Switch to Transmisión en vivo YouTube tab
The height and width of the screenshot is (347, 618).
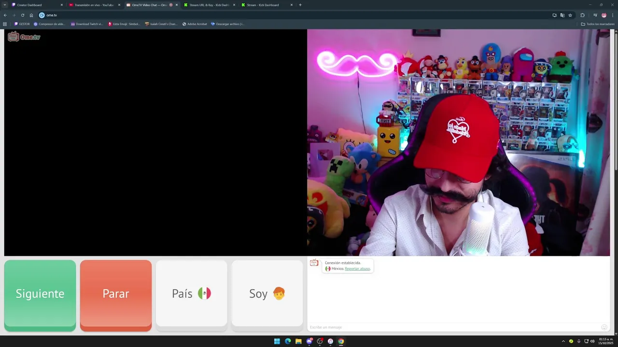click(x=94, y=5)
